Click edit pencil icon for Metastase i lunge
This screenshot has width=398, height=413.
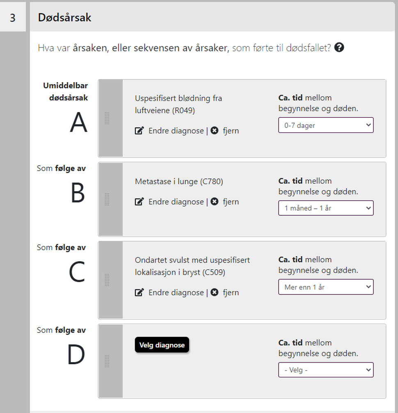click(139, 201)
